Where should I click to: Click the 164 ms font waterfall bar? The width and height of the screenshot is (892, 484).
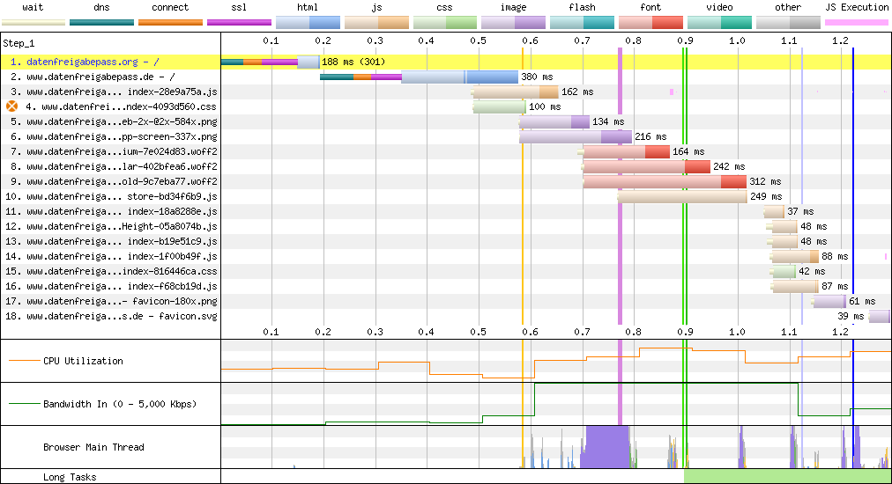624,151
